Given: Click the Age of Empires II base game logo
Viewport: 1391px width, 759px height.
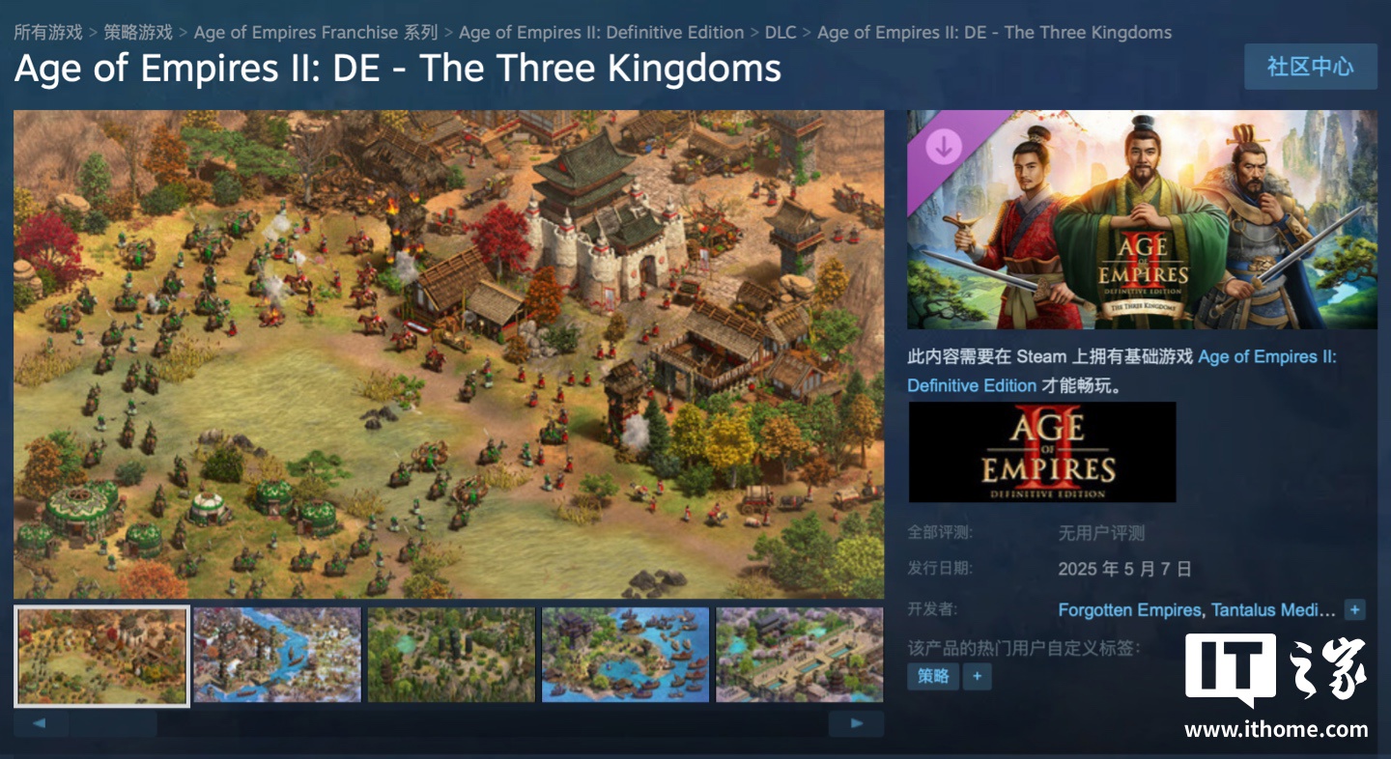Looking at the screenshot, I should coord(1042,452).
